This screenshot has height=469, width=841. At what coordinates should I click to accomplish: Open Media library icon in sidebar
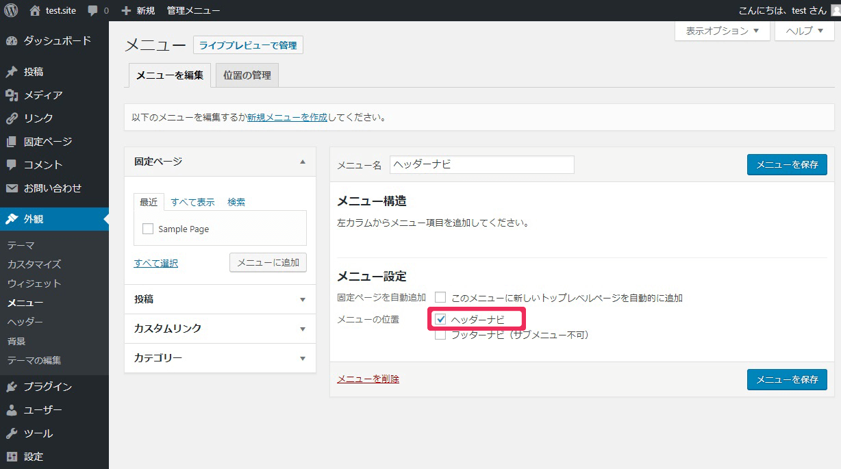click(x=12, y=95)
